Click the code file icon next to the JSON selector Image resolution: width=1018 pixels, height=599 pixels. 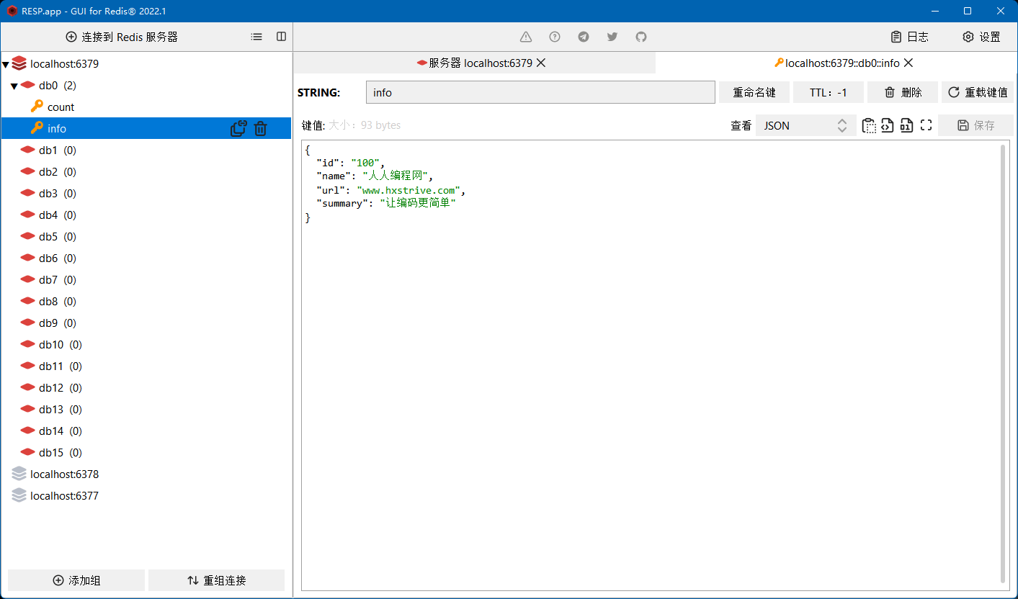[888, 125]
